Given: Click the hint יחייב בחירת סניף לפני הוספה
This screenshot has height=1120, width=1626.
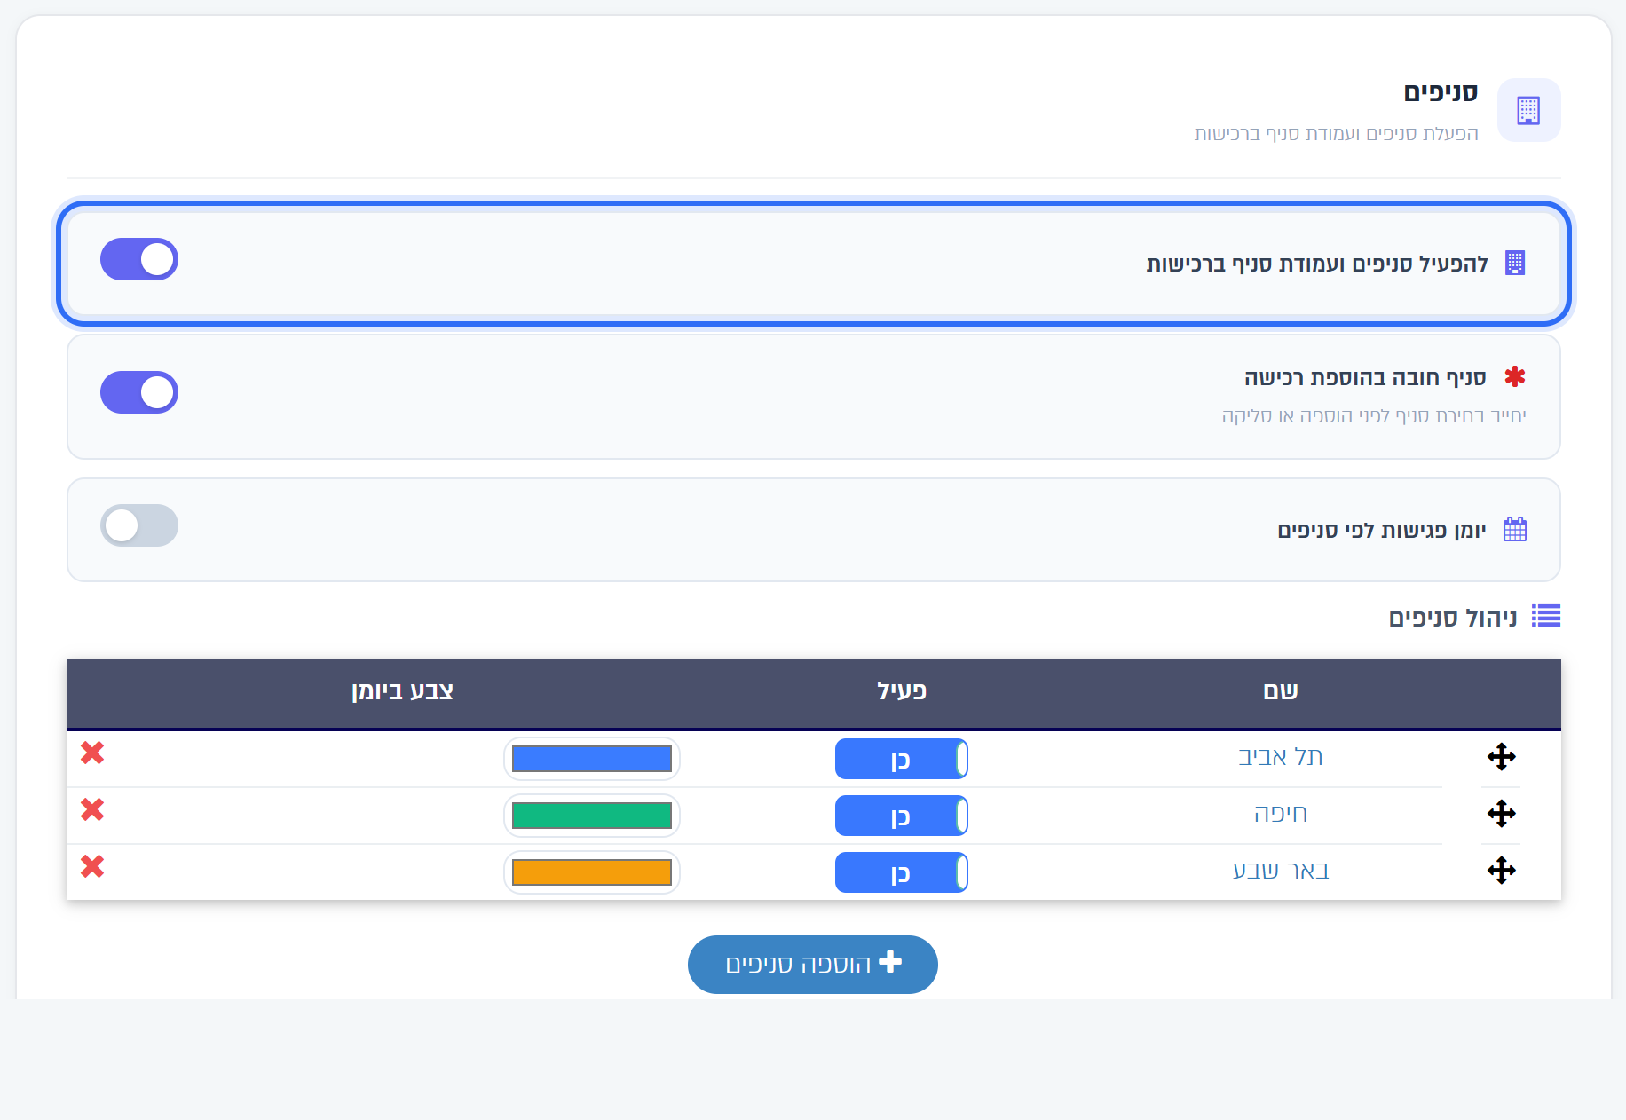Looking at the screenshot, I should coord(1374,415).
